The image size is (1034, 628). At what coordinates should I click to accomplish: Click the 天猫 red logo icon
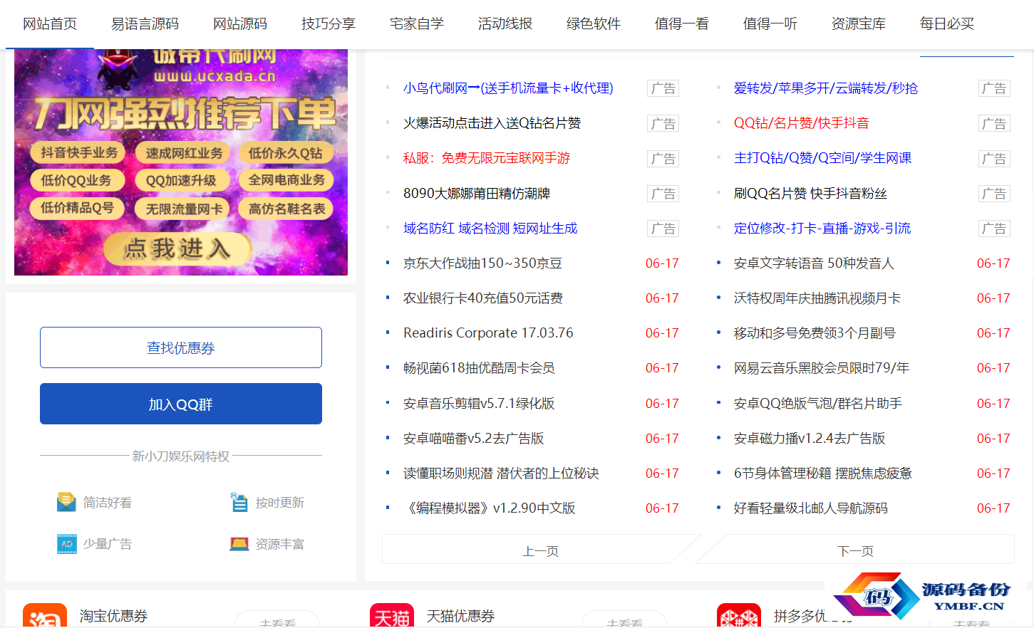click(392, 617)
